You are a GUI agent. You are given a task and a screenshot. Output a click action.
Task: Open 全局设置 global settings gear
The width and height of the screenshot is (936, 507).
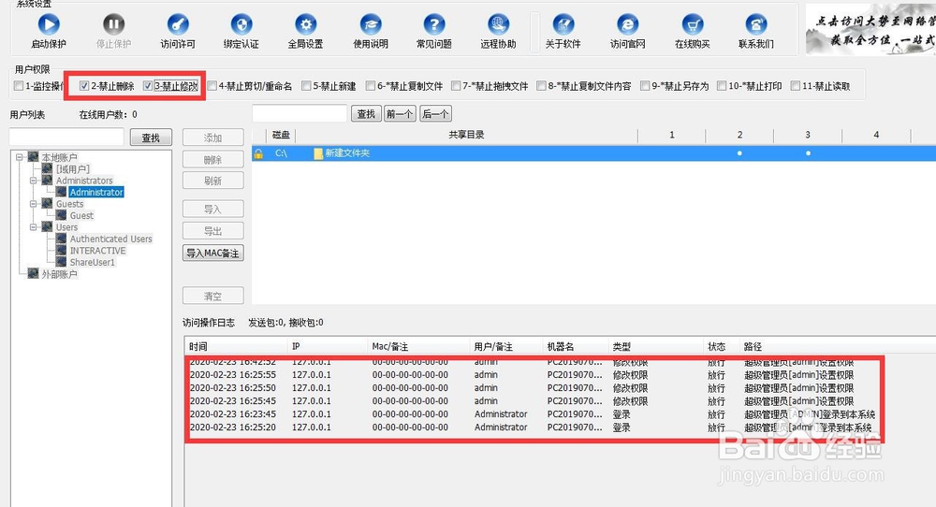305,24
